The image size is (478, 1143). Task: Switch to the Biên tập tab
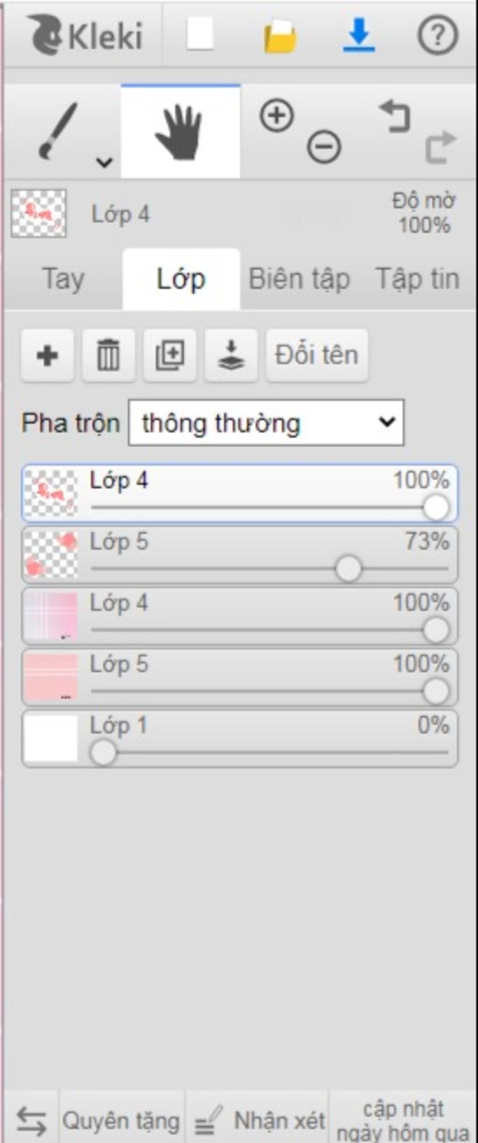[299, 279]
